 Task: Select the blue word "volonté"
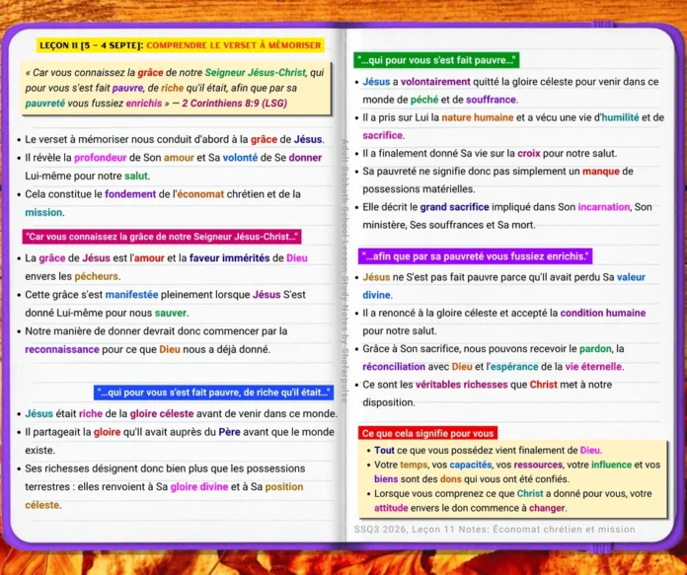(x=240, y=158)
